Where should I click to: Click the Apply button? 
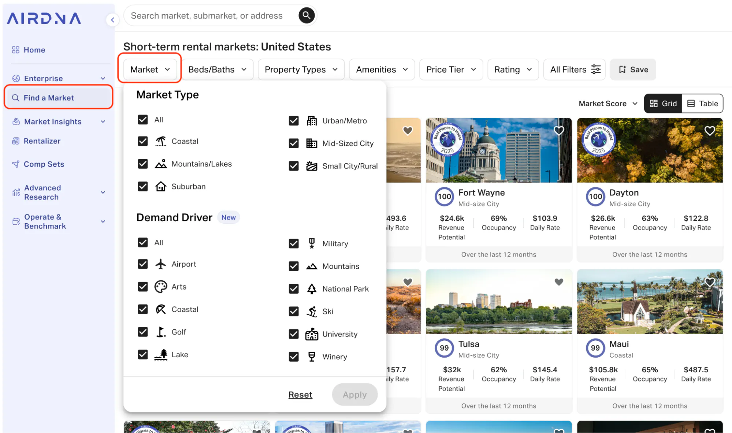[x=354, y=395]
